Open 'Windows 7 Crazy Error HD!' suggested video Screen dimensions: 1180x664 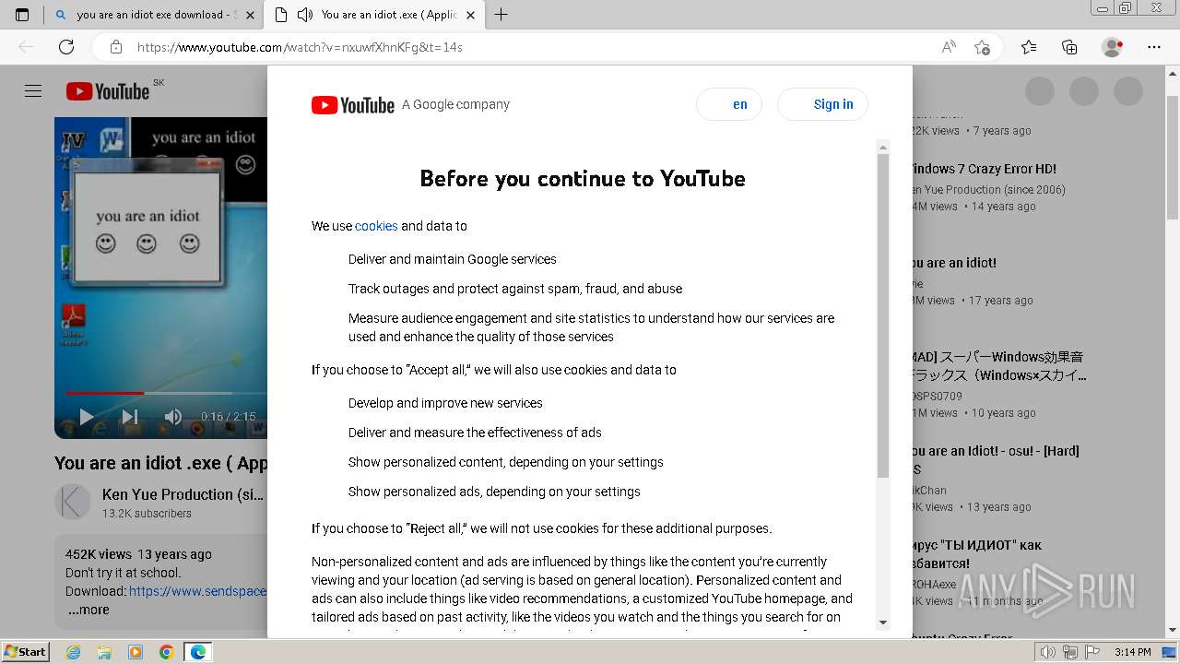985,169
